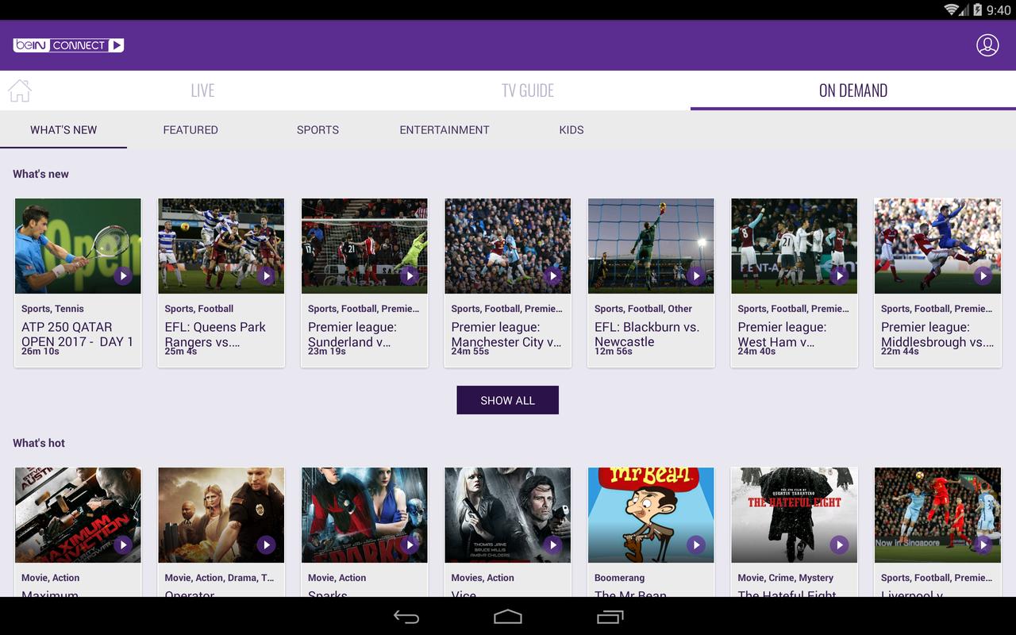Tap Android recent apps button
Screen dimensions: 1016x635
(x=610, y=617)
